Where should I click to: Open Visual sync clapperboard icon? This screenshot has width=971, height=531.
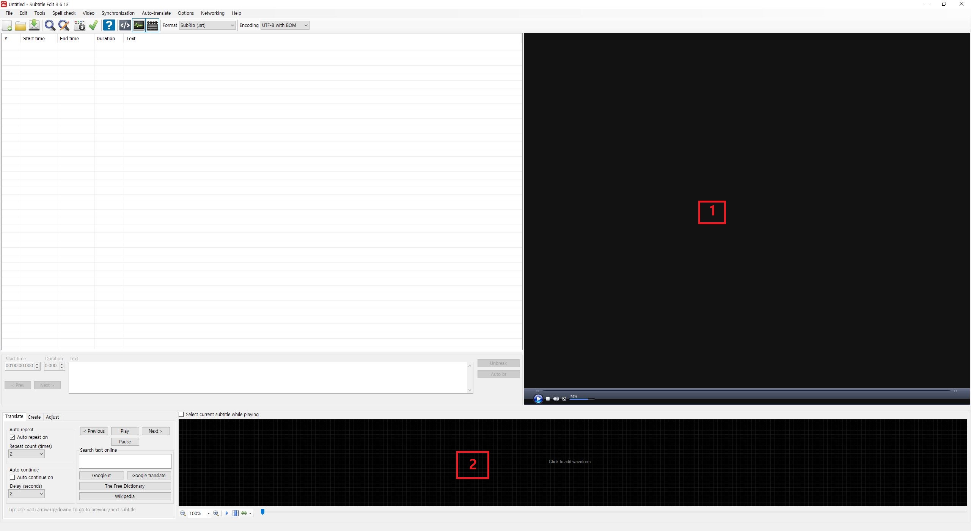pos(79,25)
